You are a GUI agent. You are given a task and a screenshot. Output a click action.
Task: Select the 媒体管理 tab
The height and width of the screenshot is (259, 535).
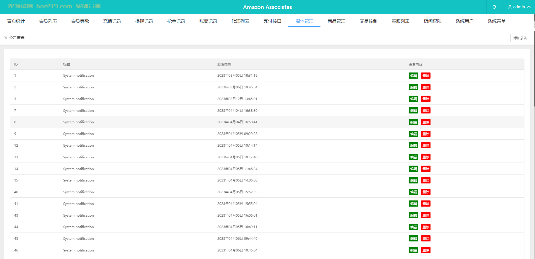click(304, 21)
